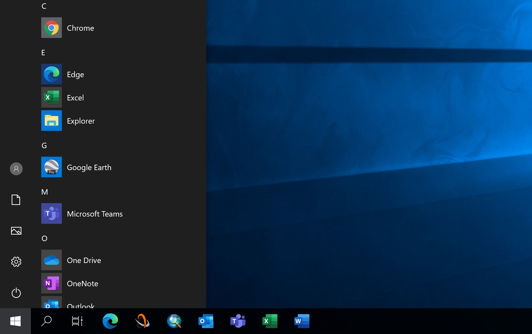Open Task View from the taskbar
This screenshot has width=532, height=334.
point(77,321)
